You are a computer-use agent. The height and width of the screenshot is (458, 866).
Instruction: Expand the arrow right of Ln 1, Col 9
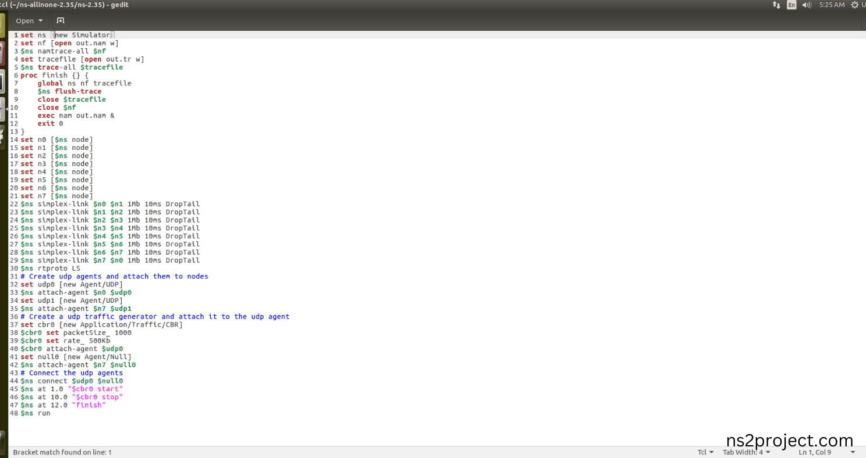coord(853,452)
